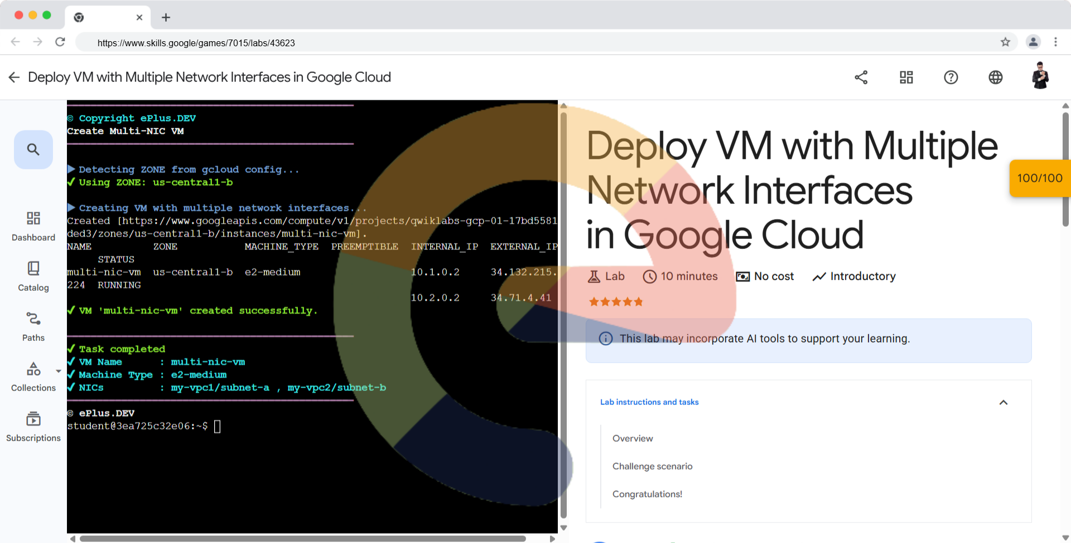Click the 'No cost' label

[x=774, y=276]
